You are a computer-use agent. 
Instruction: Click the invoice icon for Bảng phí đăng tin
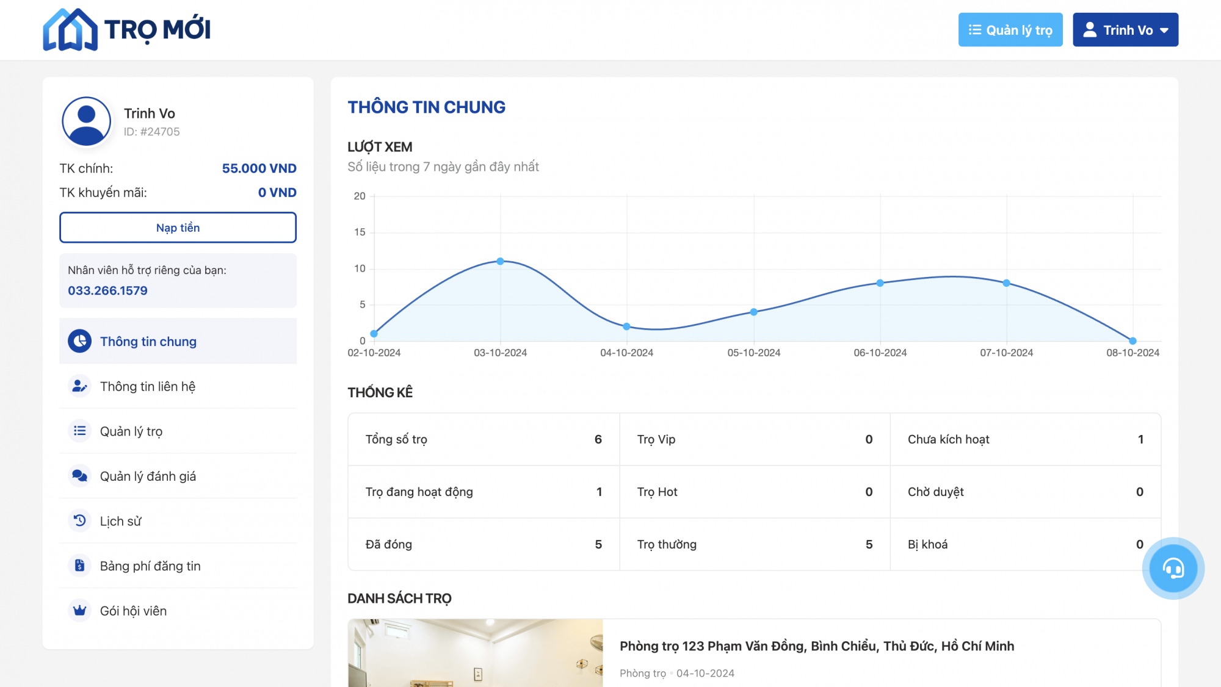point(80,566)
